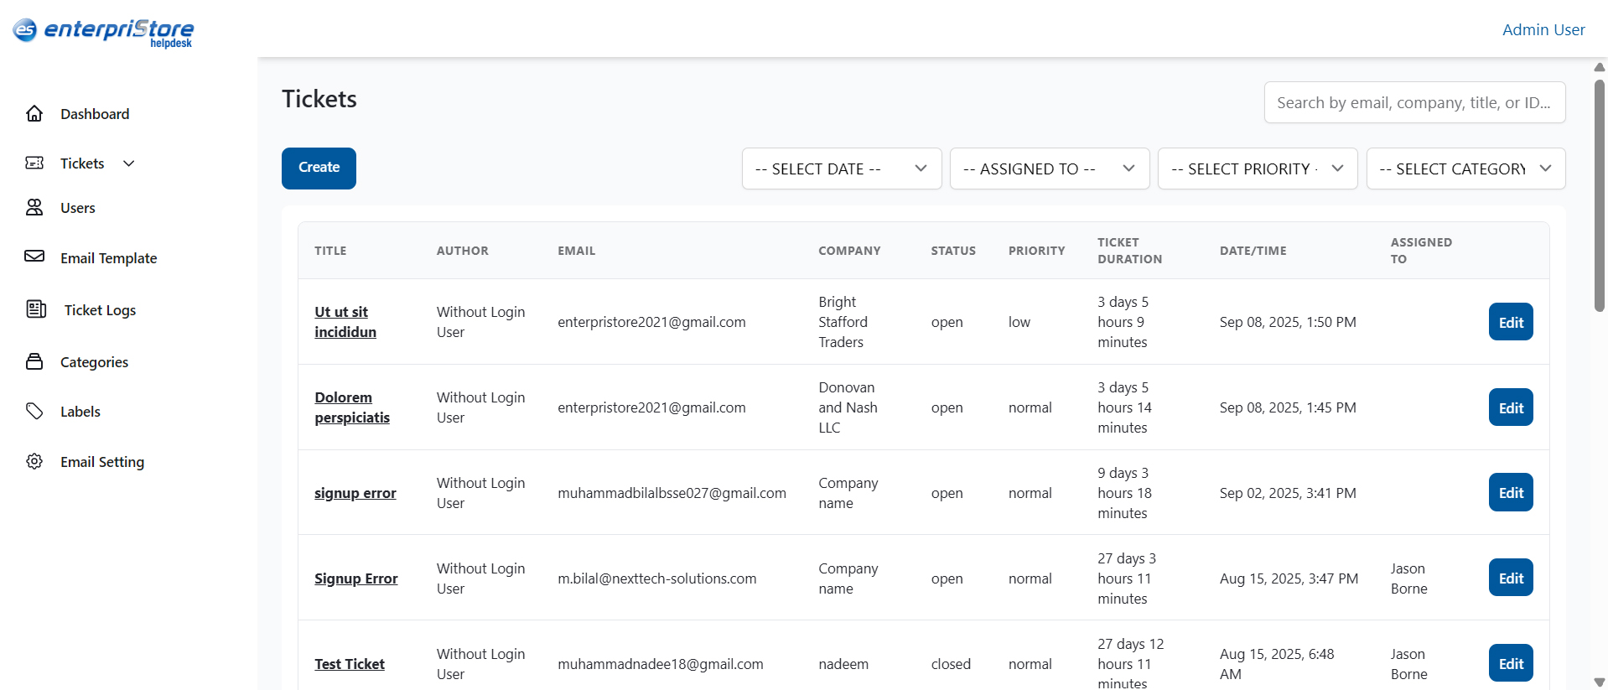The width and height of the screenshot is (1608, 690).
Task: Edit the 'Ut ut sit incididun' ticket
Action: [x=1510, y=322]
